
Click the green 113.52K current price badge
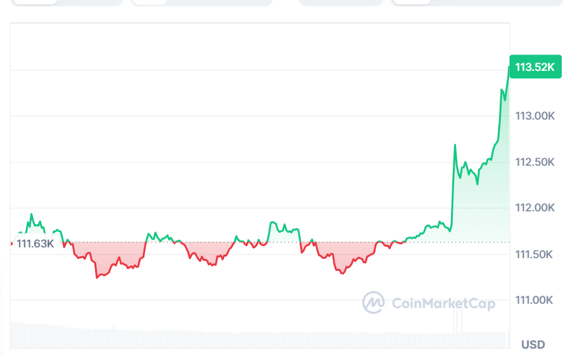coord(535,67)
